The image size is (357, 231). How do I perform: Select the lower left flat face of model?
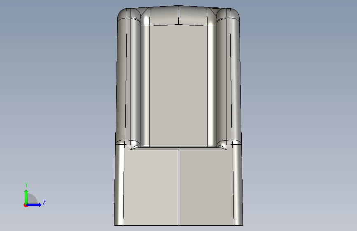pos(151,187)
